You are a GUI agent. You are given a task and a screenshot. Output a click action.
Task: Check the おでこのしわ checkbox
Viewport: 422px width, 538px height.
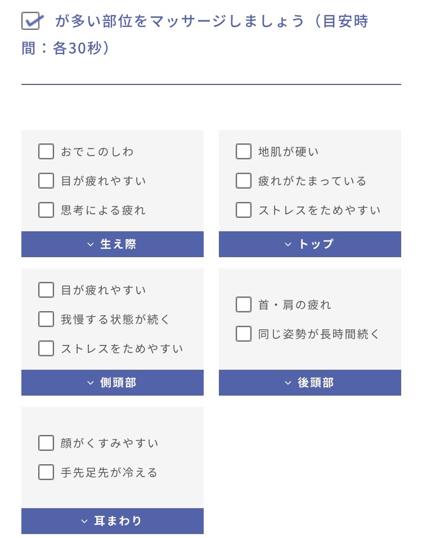point(46,151)
